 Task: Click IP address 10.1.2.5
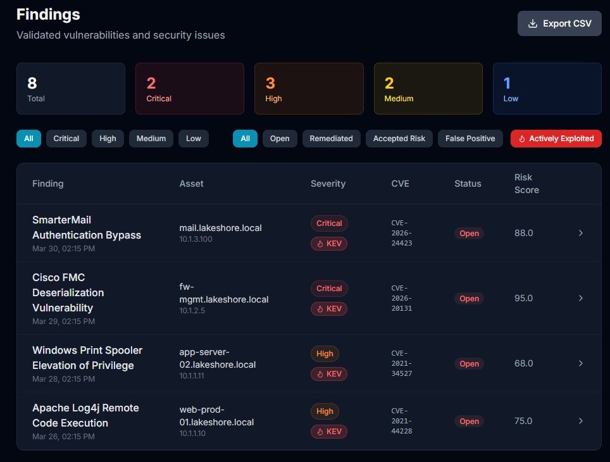[x=192, y=311]
